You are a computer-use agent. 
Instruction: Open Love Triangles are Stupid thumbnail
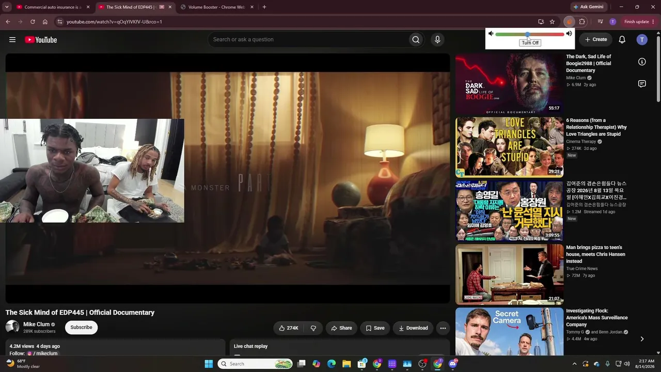tap(509, 147)
